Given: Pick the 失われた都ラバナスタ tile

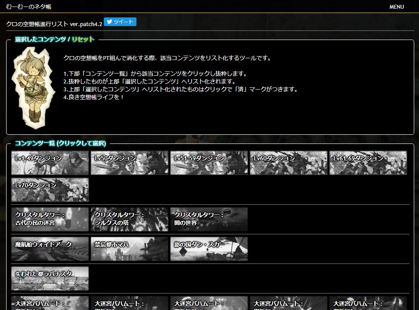Looking at the screenshot, I should click(x=50, y=278).
